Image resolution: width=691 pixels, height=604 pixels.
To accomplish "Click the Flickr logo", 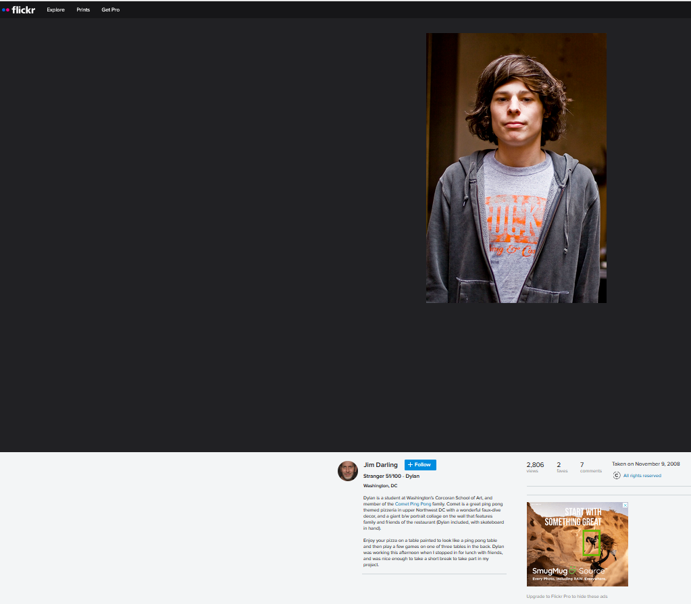I will pyautogui.click(x=18, y=9).
